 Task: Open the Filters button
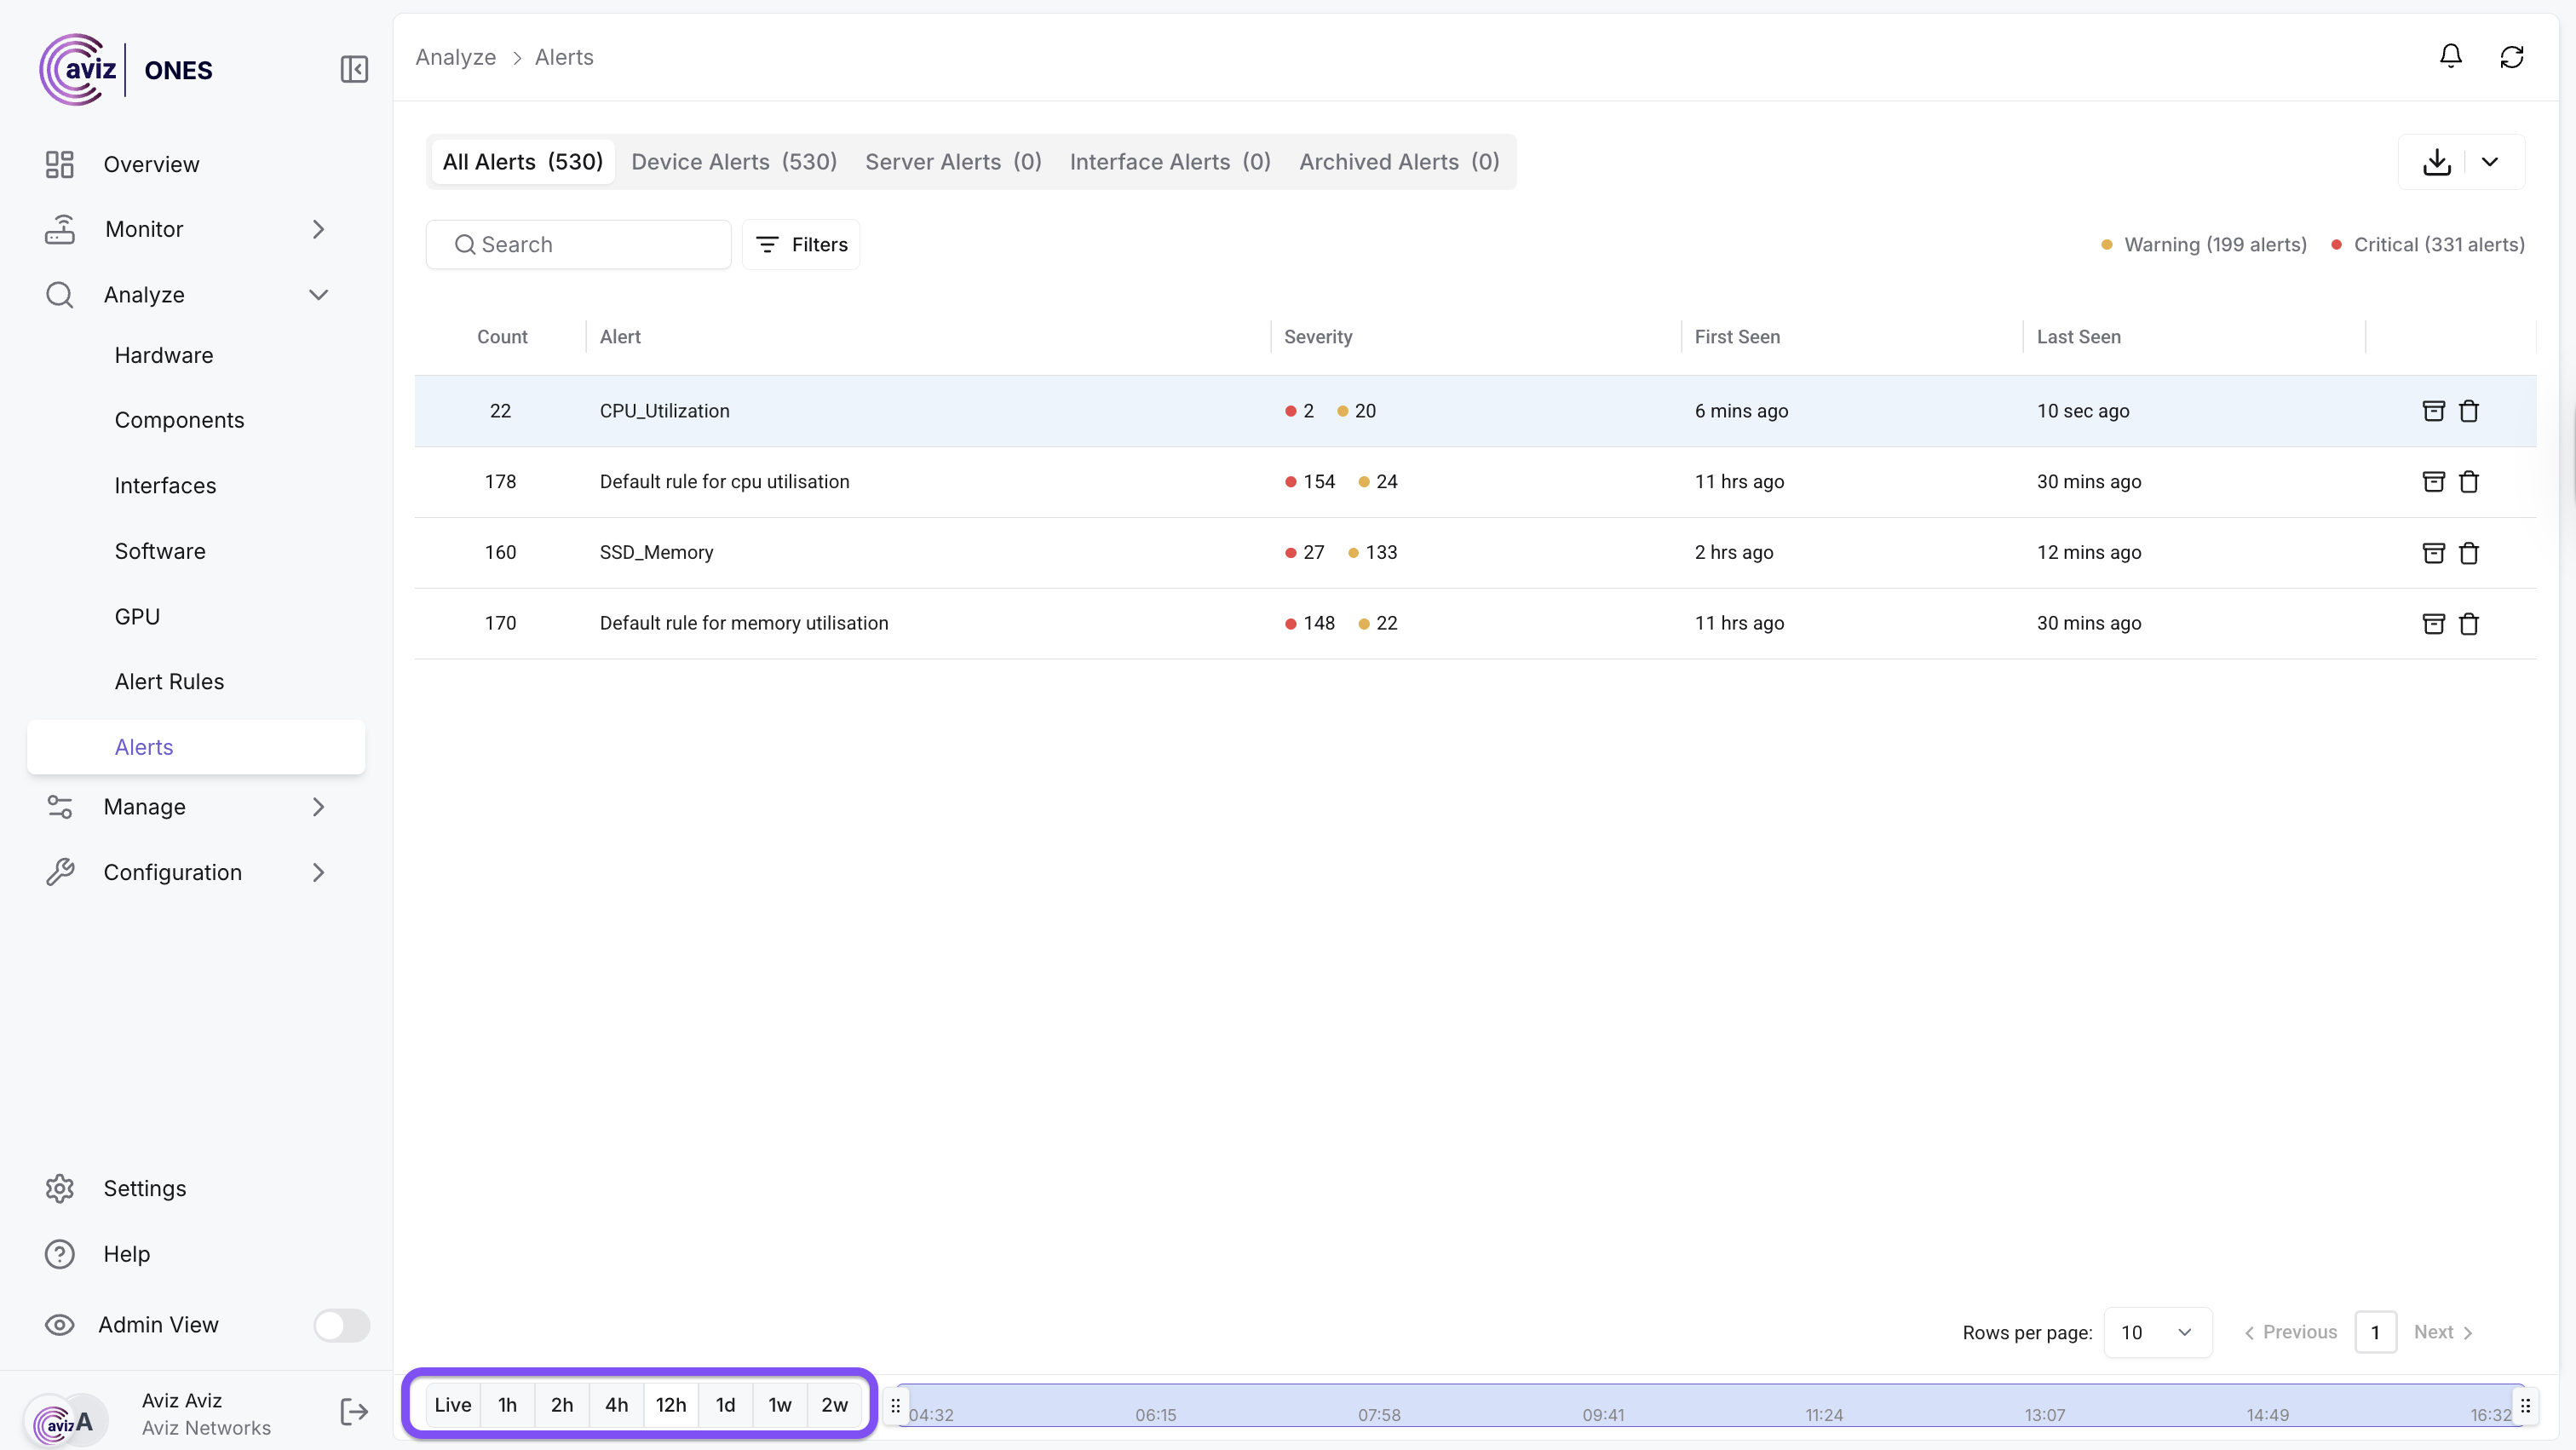tap(801, 244)
